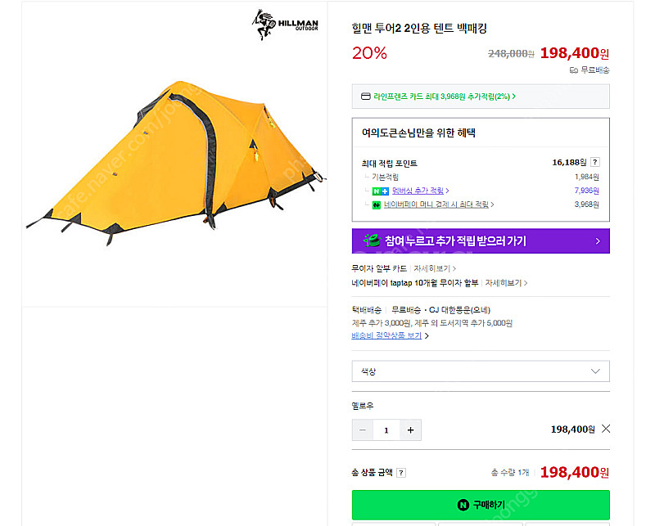Expand 라인프렌즈 카드 추가적립 details
The image size is (655, 526).
click(444, 97)
